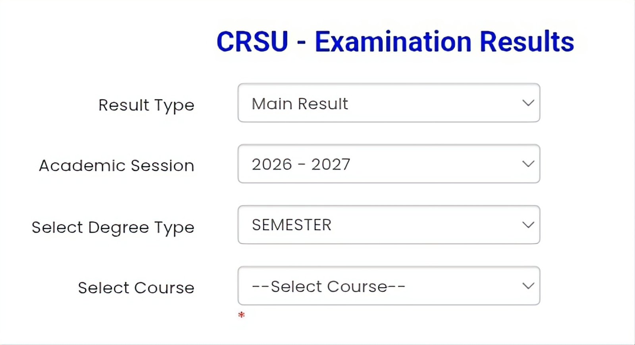The width and height of the screenshot is (635, 345).
Task: Click the chevron arrow beside Main Result
Action: click(528, 103)
